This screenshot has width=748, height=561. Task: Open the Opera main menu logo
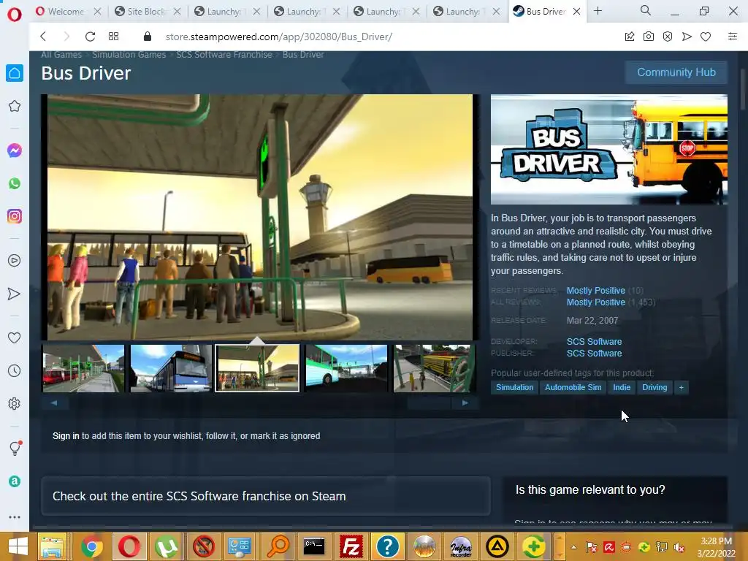pos(15,14)
